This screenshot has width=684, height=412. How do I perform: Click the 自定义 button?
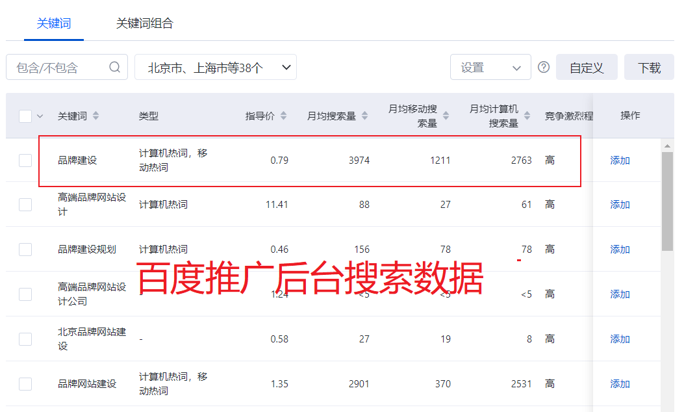click(587, 67)
